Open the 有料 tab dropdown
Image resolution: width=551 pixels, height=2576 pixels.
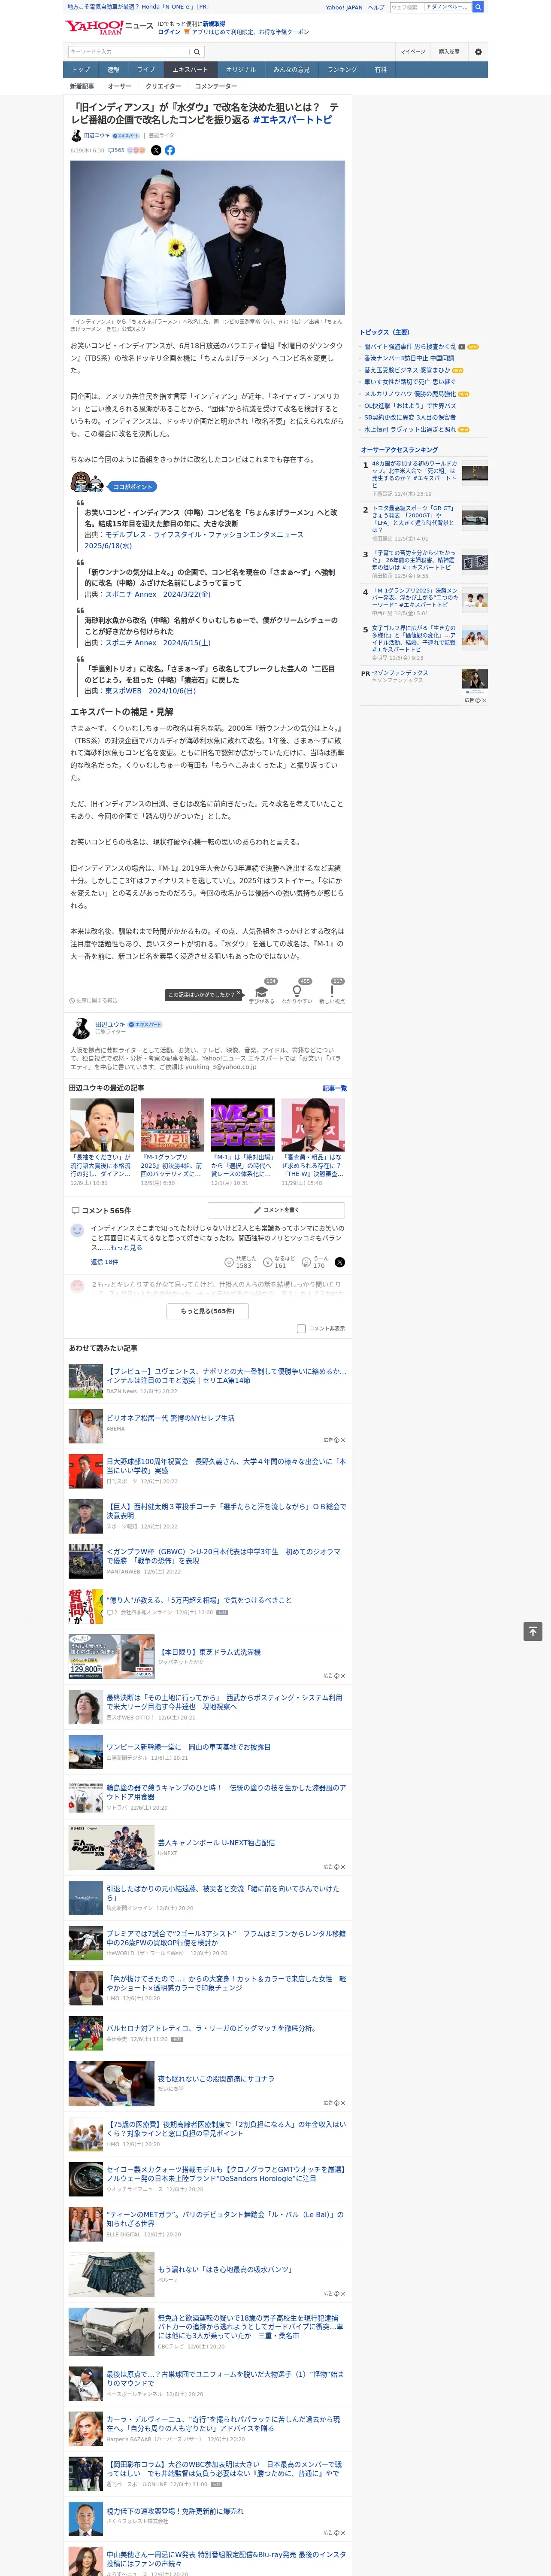tap(381, 70)
